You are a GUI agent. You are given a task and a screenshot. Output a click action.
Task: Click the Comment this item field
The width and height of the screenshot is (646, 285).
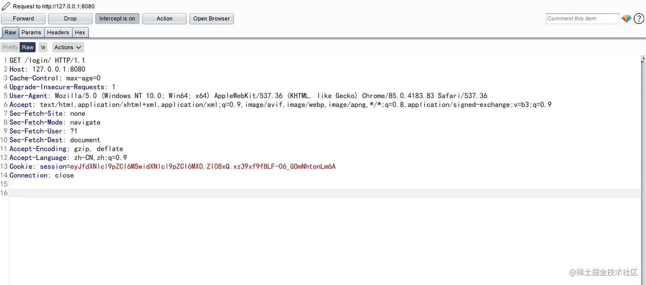click(x=582, y=18)
